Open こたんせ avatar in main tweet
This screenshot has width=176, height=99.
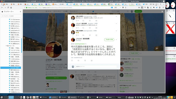click(73, 40)
